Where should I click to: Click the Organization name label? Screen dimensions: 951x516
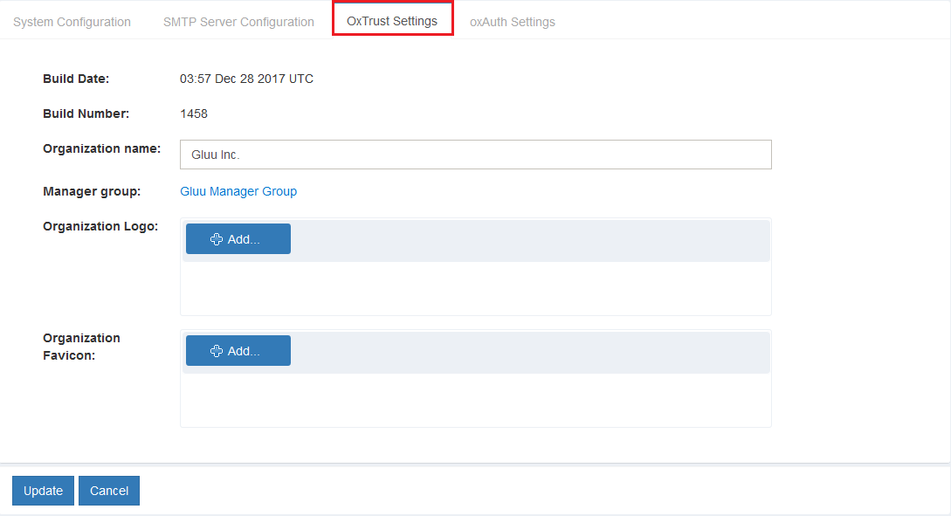pos(101,148)
